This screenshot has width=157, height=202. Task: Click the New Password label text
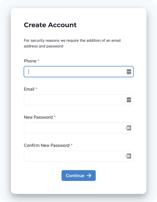click(x=38, y=117)
